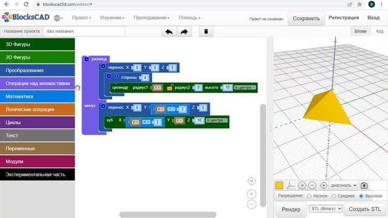The width and height of the screenshot is (388, 218).
Task: Toggle axes display in the 3D viewer
Action: tap(290, 185)
